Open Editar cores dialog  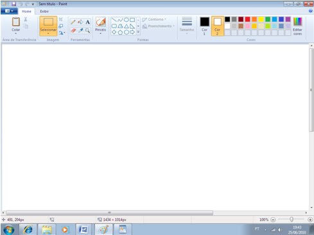pos(297,26)
